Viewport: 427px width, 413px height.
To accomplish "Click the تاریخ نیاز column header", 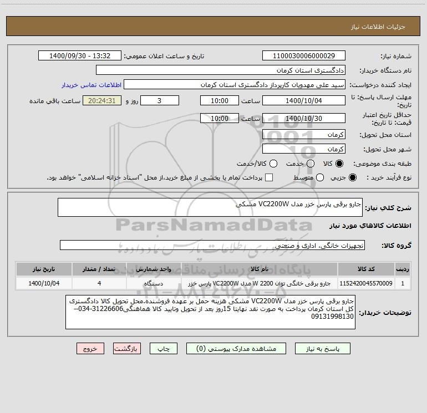I will click(x=44, y=269).
